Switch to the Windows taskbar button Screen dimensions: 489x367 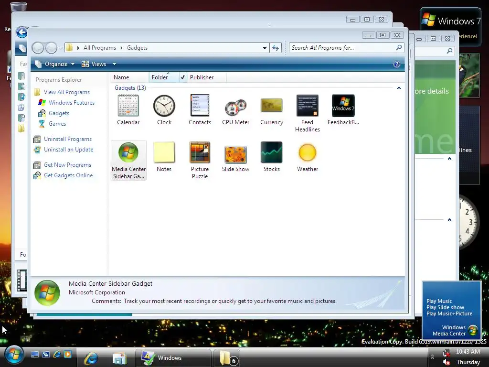(x=173, y=358)
